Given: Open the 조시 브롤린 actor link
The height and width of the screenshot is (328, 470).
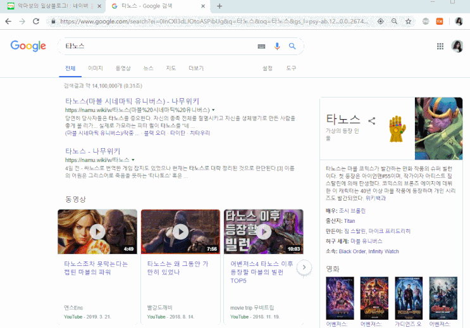Looking at the screenshot, I should (x=352, y=211).
